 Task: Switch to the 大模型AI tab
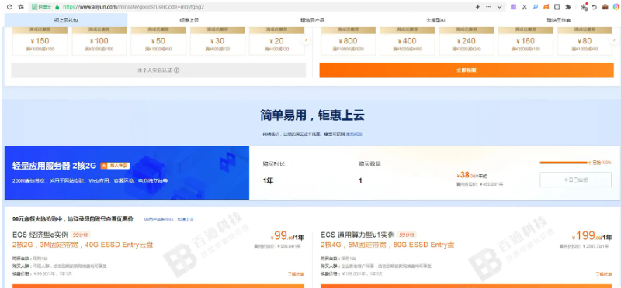click(x=435, y=20)
